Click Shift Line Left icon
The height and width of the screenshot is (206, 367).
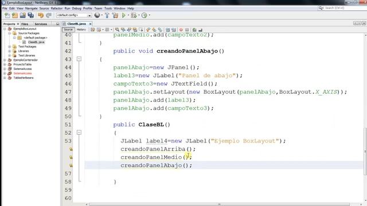click(x=167, y=30)
